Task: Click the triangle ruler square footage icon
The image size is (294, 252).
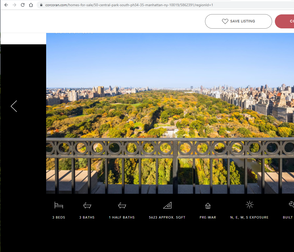Action: click(167, 205)
